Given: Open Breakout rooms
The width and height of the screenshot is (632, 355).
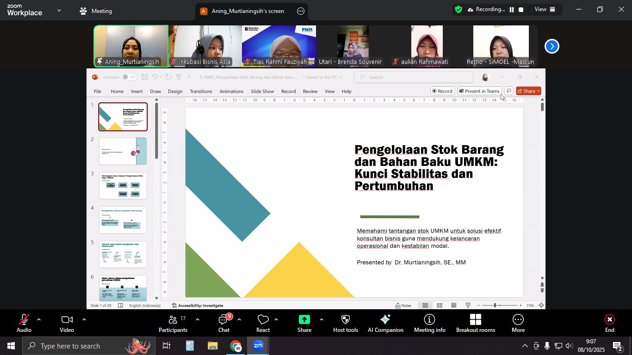Looking at the screenshot, I should click(x=475, y=323).
